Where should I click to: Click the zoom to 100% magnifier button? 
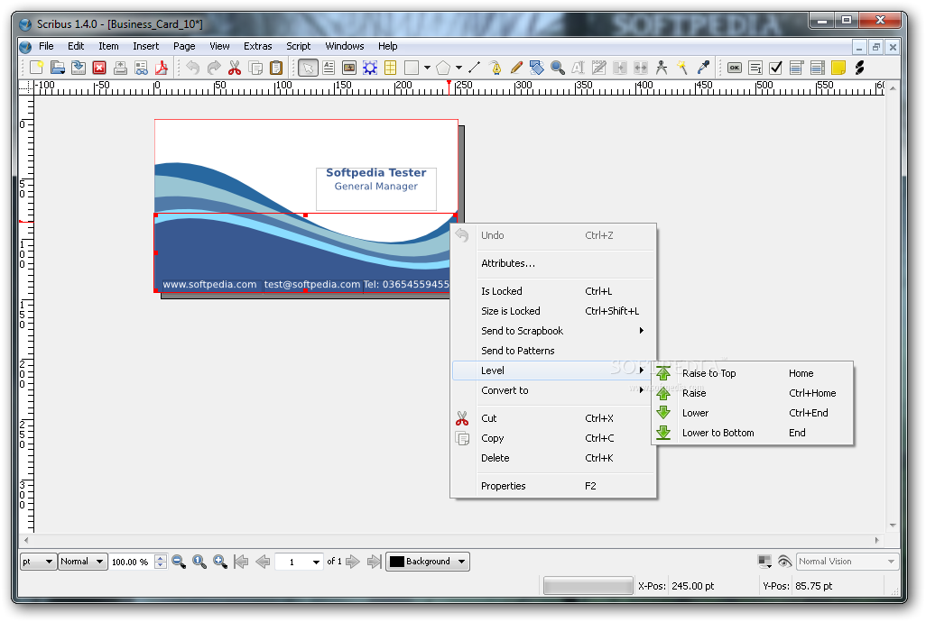(199, 562)
